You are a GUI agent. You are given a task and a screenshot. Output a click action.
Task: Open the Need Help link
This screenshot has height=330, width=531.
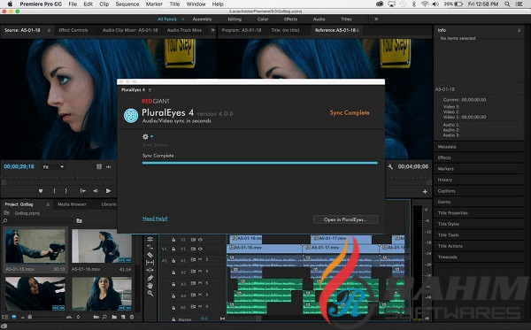[x=155, y=219]
